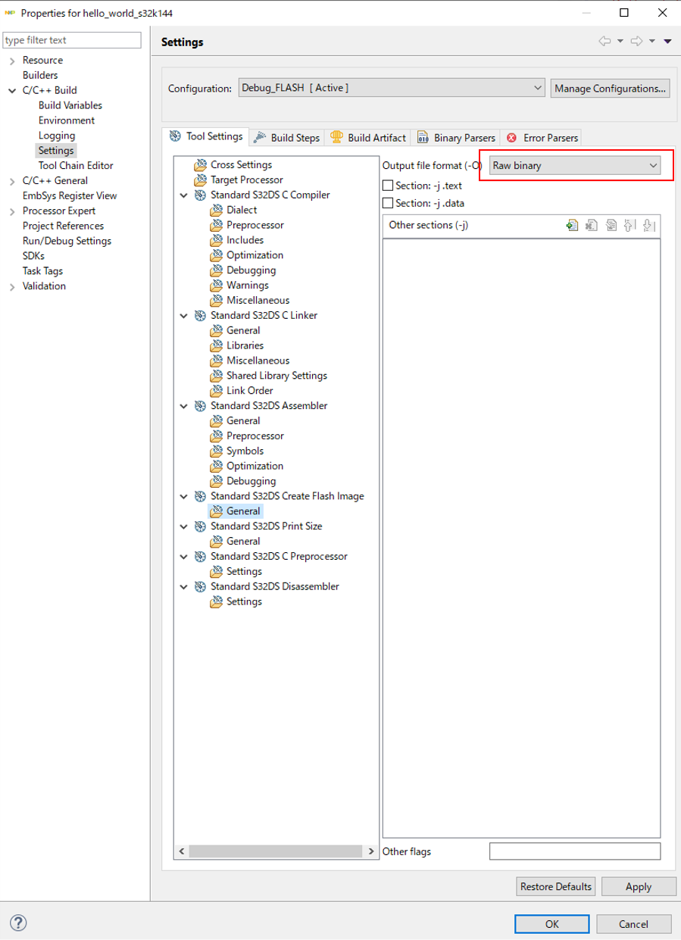Click the Error Parsers red icon
The image size is (681, 940).
512,138
